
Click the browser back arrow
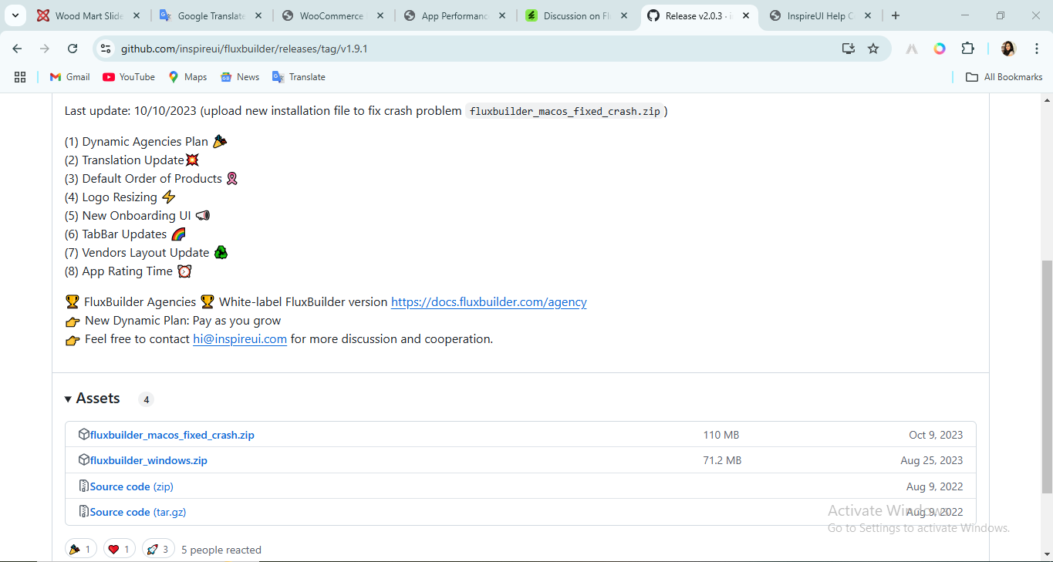click(x=17, y=49)
